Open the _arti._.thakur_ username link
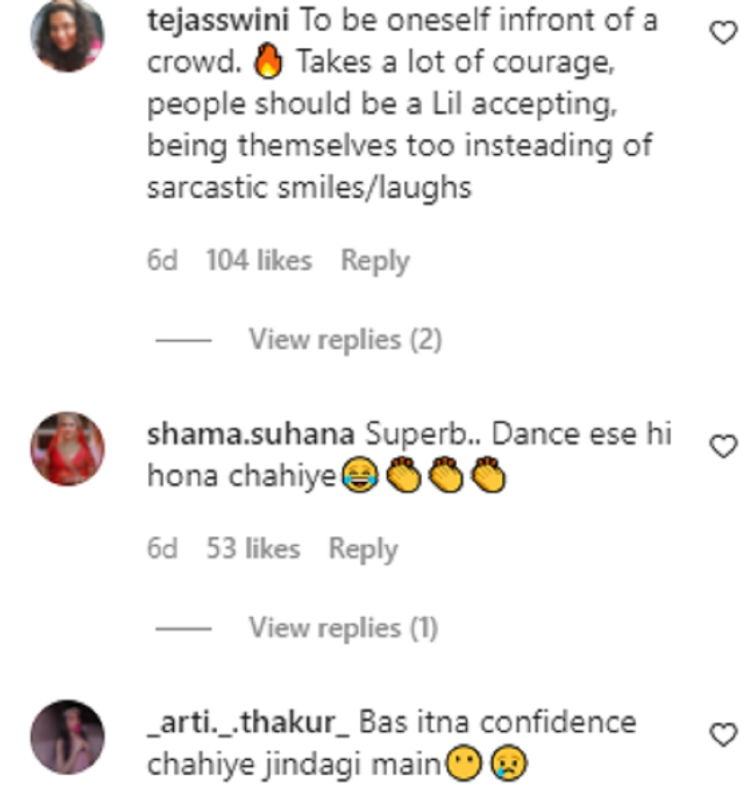 pos(248,723)
